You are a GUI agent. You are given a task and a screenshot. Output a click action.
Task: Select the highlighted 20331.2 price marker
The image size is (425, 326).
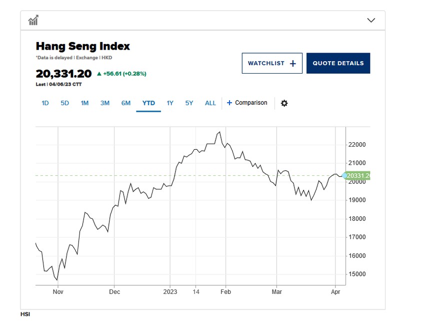(356, 176)
